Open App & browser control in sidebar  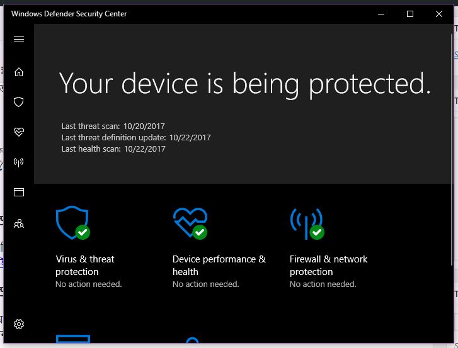[19, 193]
